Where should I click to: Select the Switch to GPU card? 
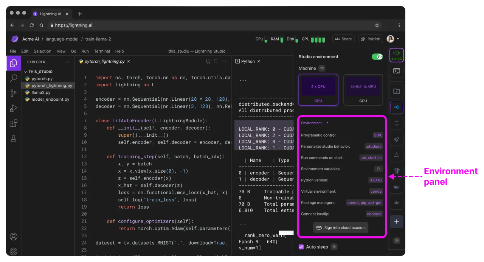(363, 90)
